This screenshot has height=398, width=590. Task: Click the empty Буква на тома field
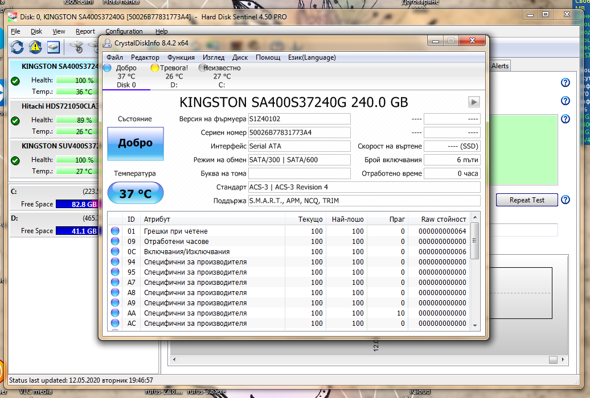click(300, 173)
